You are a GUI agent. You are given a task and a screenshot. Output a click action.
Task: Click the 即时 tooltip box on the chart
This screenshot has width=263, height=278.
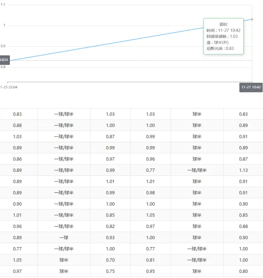223,36
